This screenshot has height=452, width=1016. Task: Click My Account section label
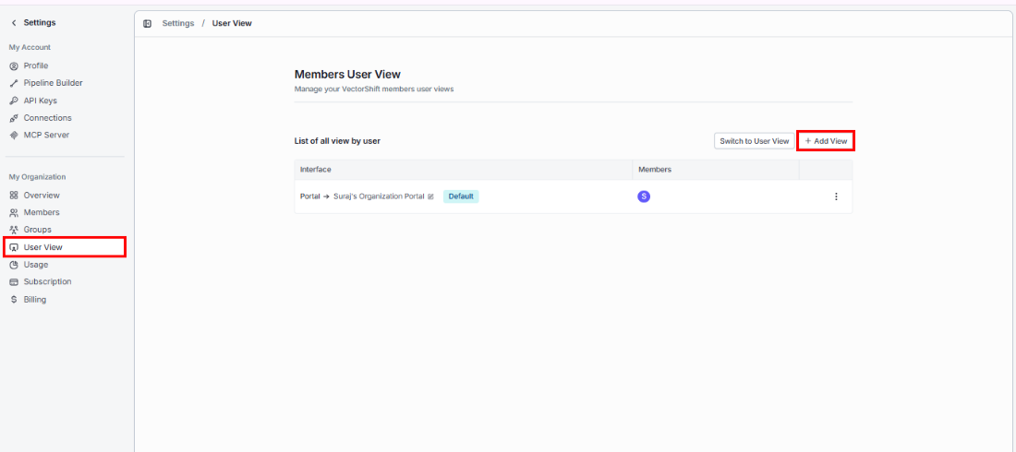tap(30, 47)
